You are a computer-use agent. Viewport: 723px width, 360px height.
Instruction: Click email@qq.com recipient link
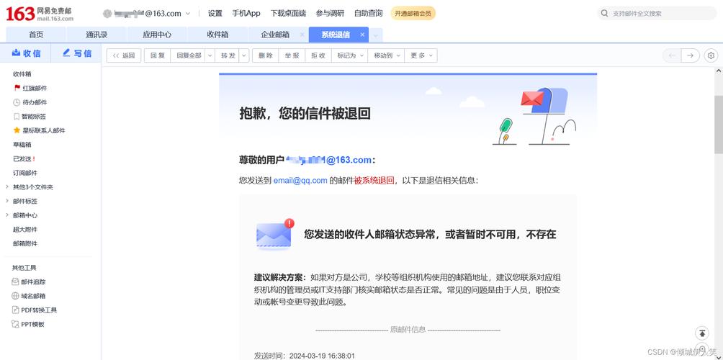[x=300, y=180]
